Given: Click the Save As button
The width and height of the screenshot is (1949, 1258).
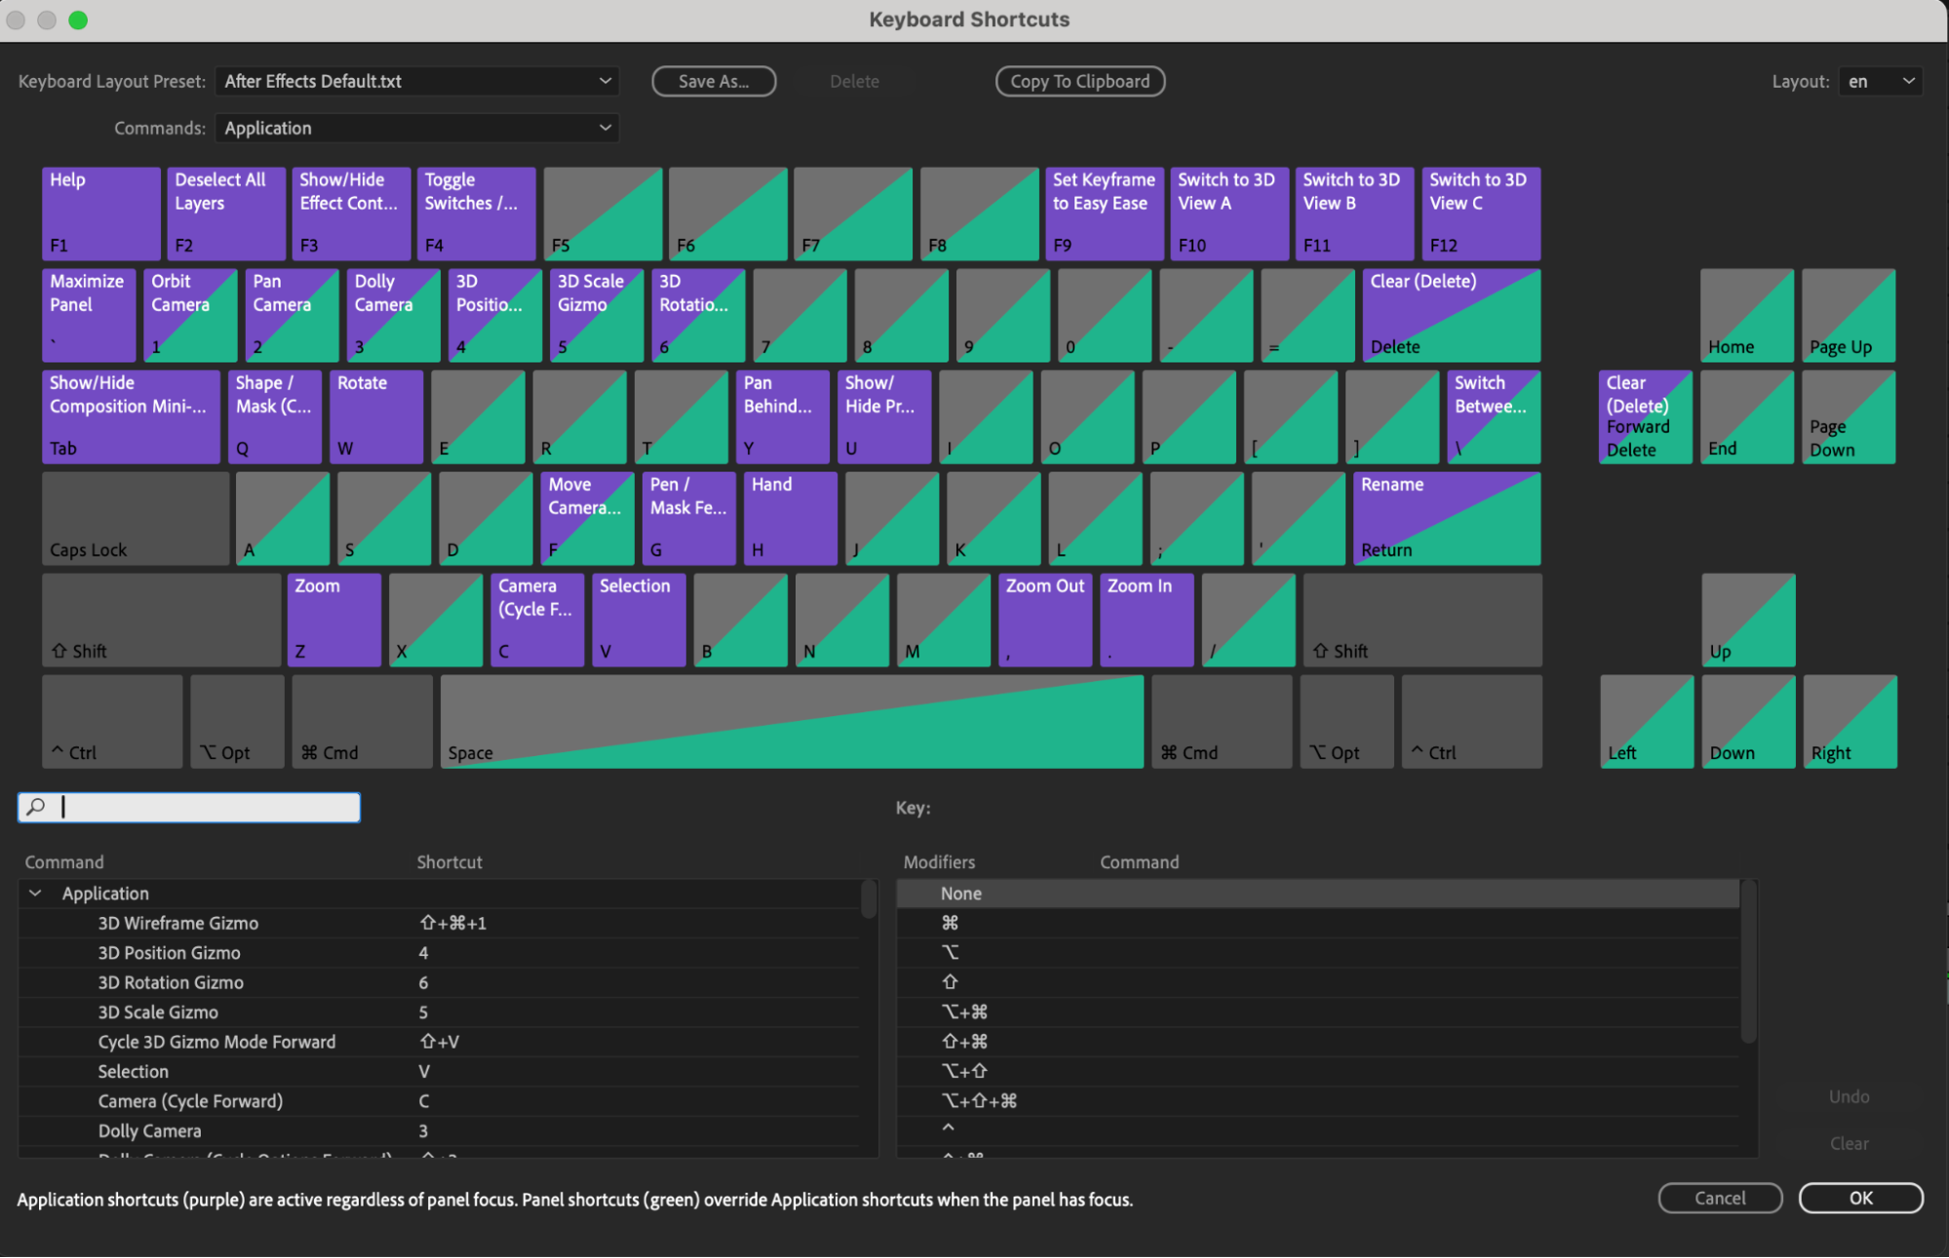Looking at the screenshot, I should [x=714, y=81].
